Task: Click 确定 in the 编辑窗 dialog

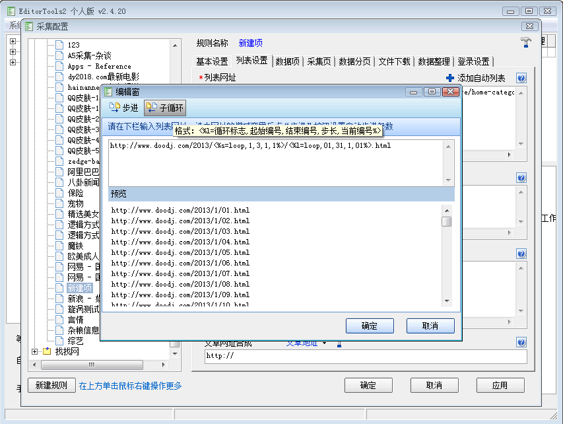Action: [369, 326]
